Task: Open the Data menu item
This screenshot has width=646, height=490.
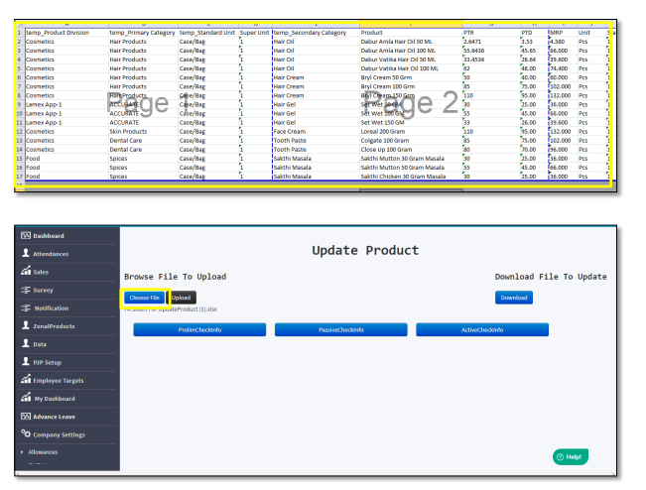Action: pyautogui.click(x=40, y=344)
